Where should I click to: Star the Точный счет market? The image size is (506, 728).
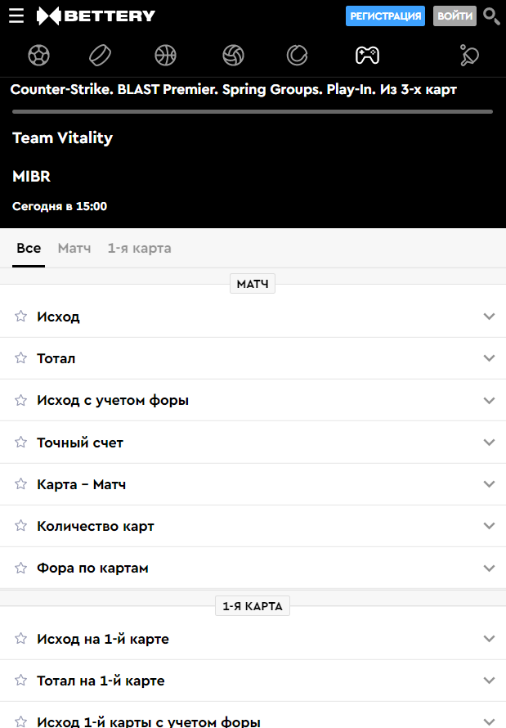coord(21,443)
